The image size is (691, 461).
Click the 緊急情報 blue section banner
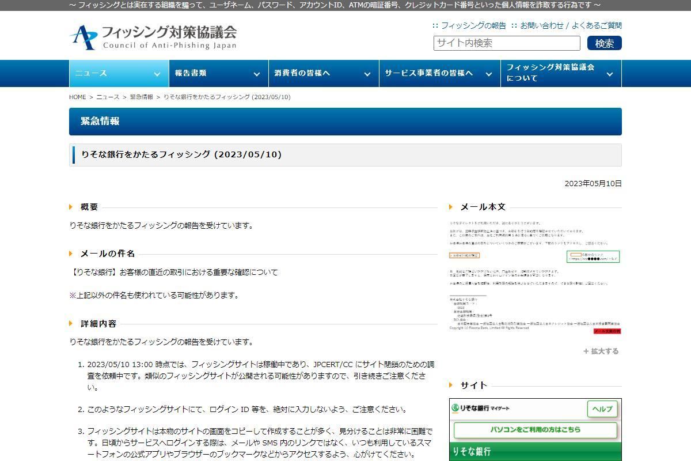(345, 122)
